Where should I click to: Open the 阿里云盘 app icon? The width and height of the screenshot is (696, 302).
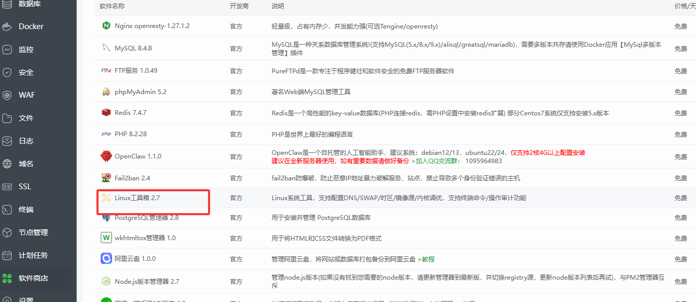(106, 258)
